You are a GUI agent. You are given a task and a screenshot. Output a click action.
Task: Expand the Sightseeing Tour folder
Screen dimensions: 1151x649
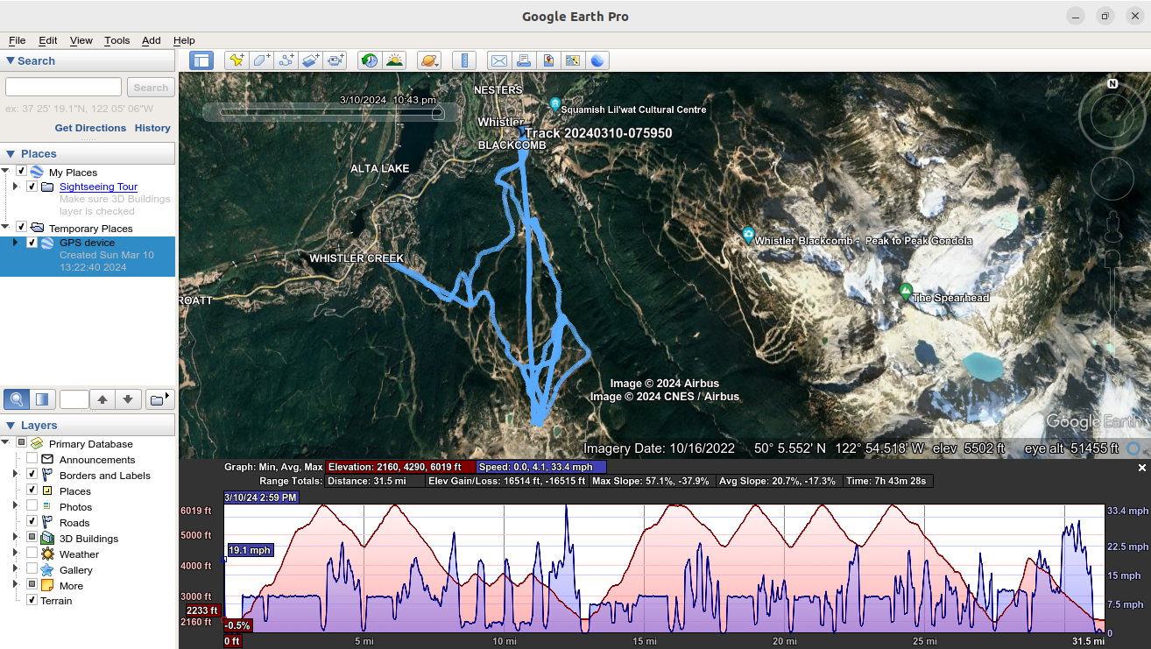point(15,187)
